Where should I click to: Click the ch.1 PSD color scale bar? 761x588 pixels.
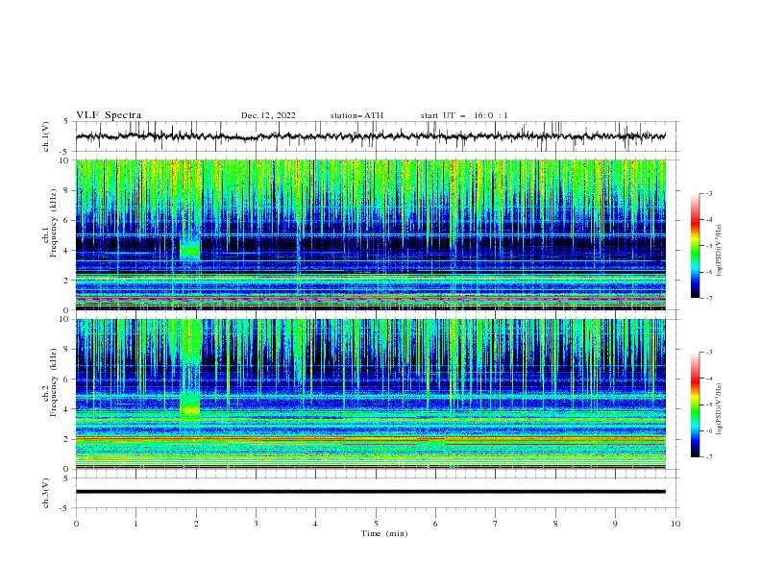coord(695,246)
